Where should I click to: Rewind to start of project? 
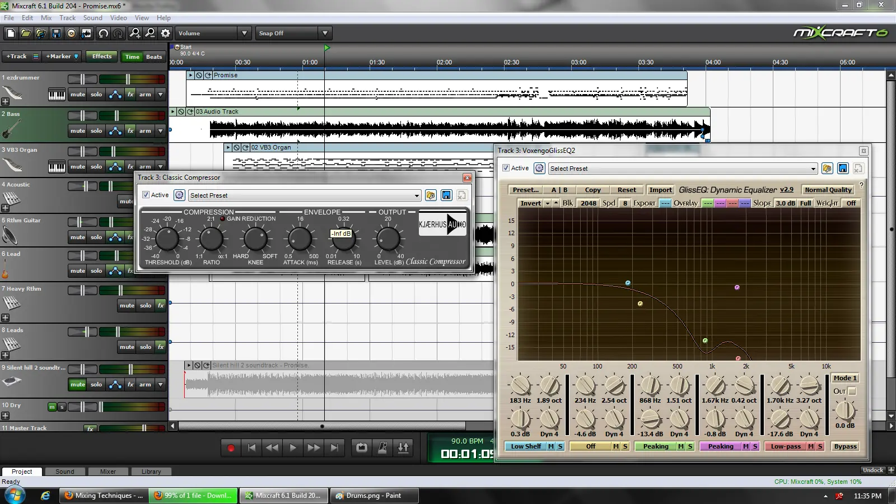click(251, 447)
